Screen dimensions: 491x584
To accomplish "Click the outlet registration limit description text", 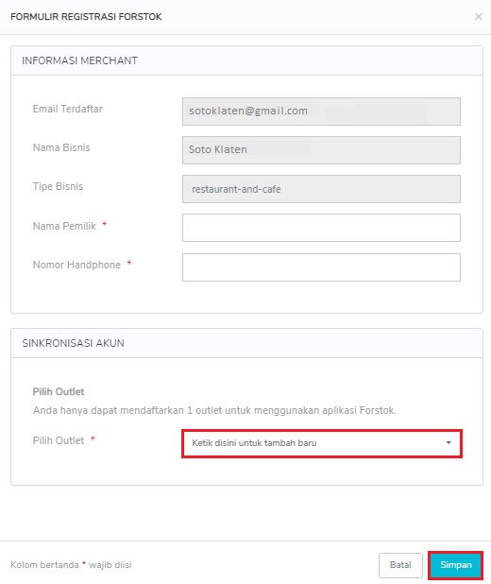I will pos(214,410).
